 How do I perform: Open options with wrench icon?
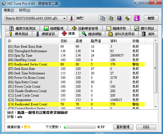127,18
